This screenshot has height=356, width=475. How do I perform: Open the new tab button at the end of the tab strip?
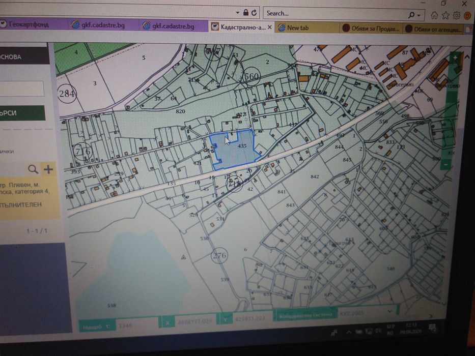[x=469, y=29]
